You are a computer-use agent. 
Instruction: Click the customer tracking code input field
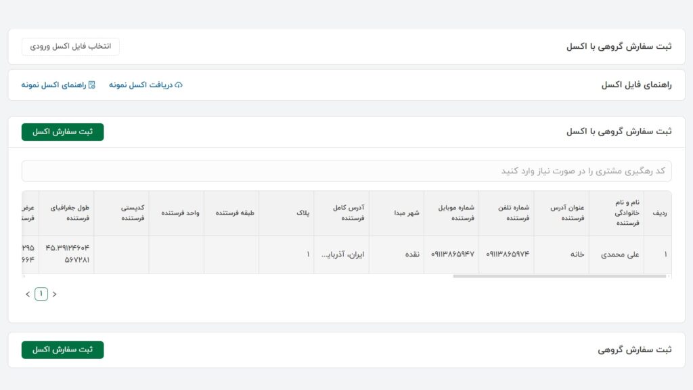point(346,171)
